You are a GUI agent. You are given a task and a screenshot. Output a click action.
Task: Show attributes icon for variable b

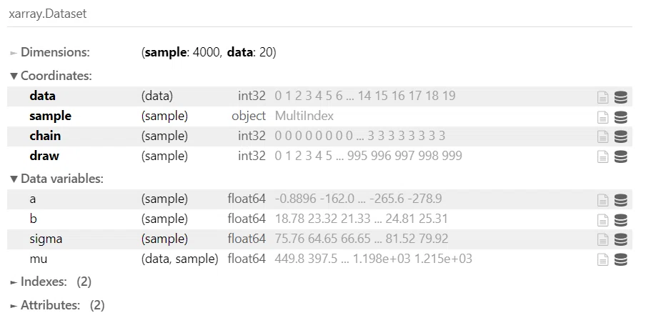tap(602, 220)
